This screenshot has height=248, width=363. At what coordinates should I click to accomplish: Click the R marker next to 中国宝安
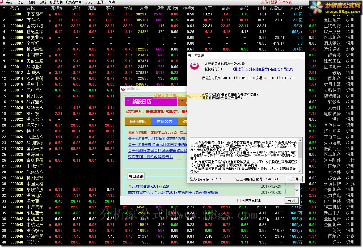coord(50,56)
